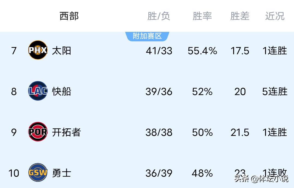Image resolution: width=294 pixels, height=188 pixels.
Task: Click the 头条 @体坛小说 watermark
Action: pos(261,179)
